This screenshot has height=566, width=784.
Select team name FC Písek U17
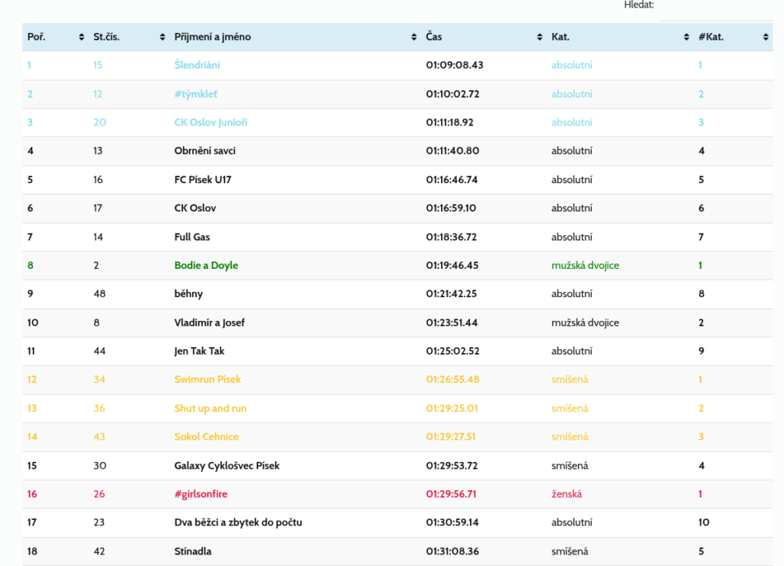pyautogui.click(x=203, y=179)
